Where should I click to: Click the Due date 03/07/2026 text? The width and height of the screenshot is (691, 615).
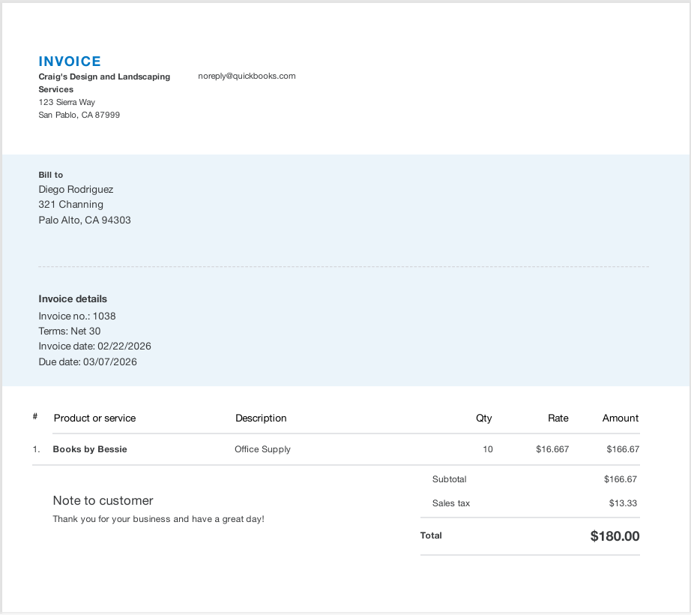pos(88,362)
